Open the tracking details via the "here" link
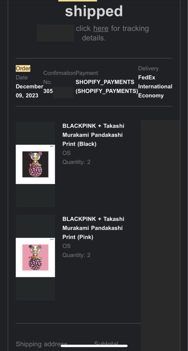The height and width of the screenshot is (351, 188). (x=100, y=28)
